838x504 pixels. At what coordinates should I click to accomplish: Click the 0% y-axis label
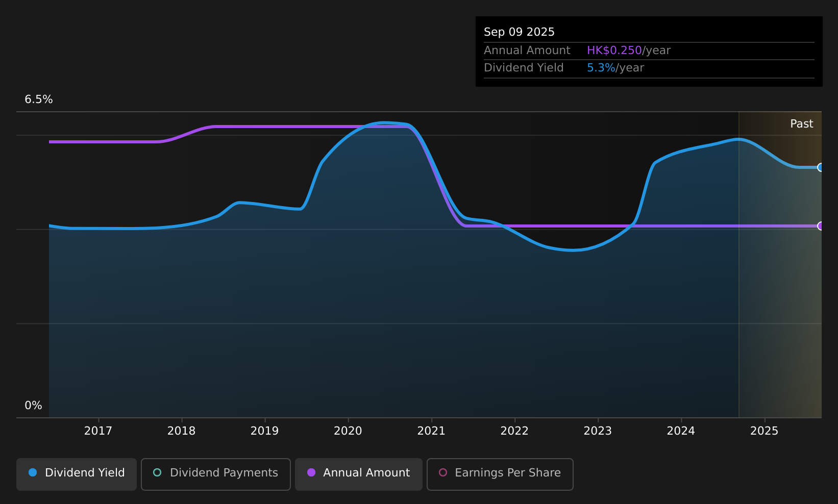[x=33, y=406]
